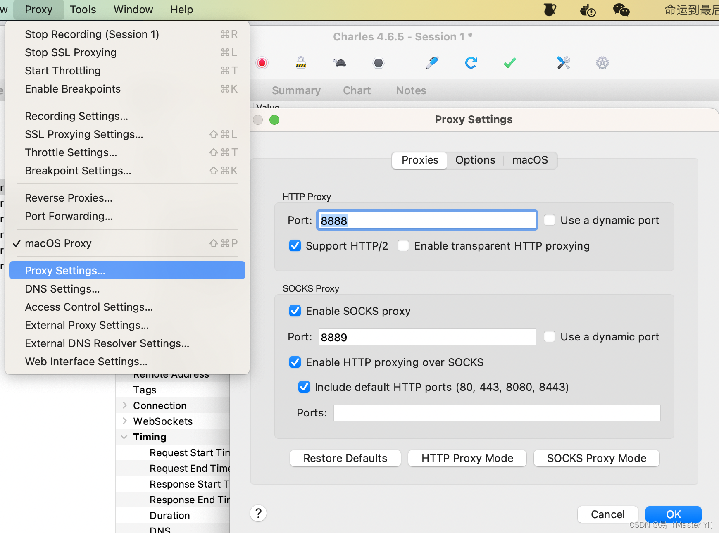
Task: Switch to the Notes tab
Action: pos(411,90)
